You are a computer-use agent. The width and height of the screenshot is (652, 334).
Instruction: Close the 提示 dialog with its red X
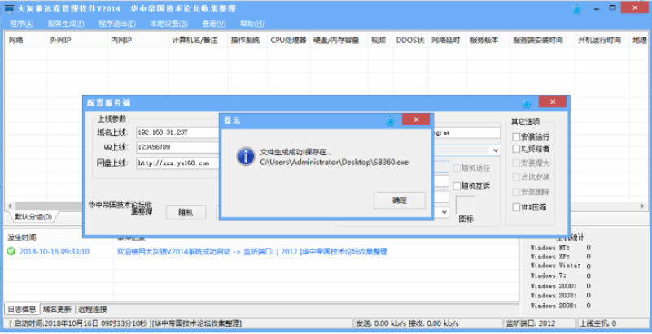[416, 119]
